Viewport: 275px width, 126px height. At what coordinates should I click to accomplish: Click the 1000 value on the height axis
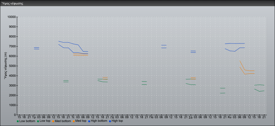tap(12, 105)
